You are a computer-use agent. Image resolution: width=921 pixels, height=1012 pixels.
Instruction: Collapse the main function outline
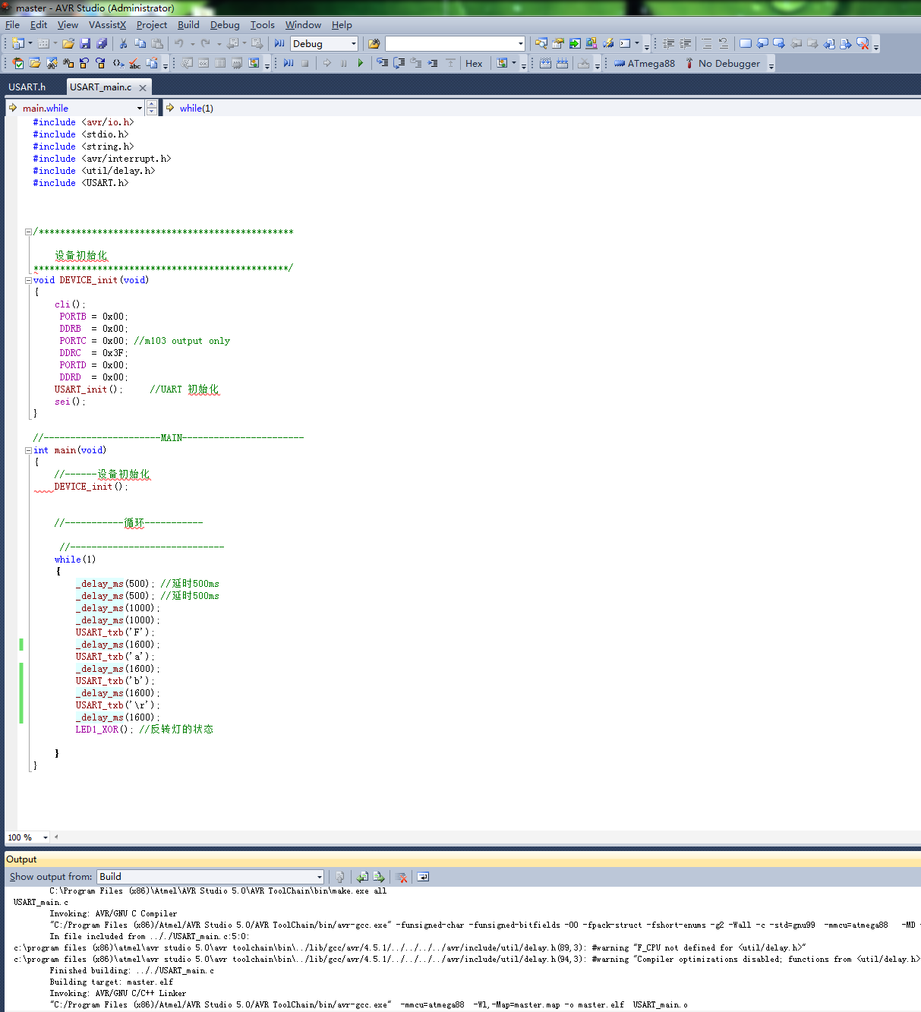pos(29,450)
